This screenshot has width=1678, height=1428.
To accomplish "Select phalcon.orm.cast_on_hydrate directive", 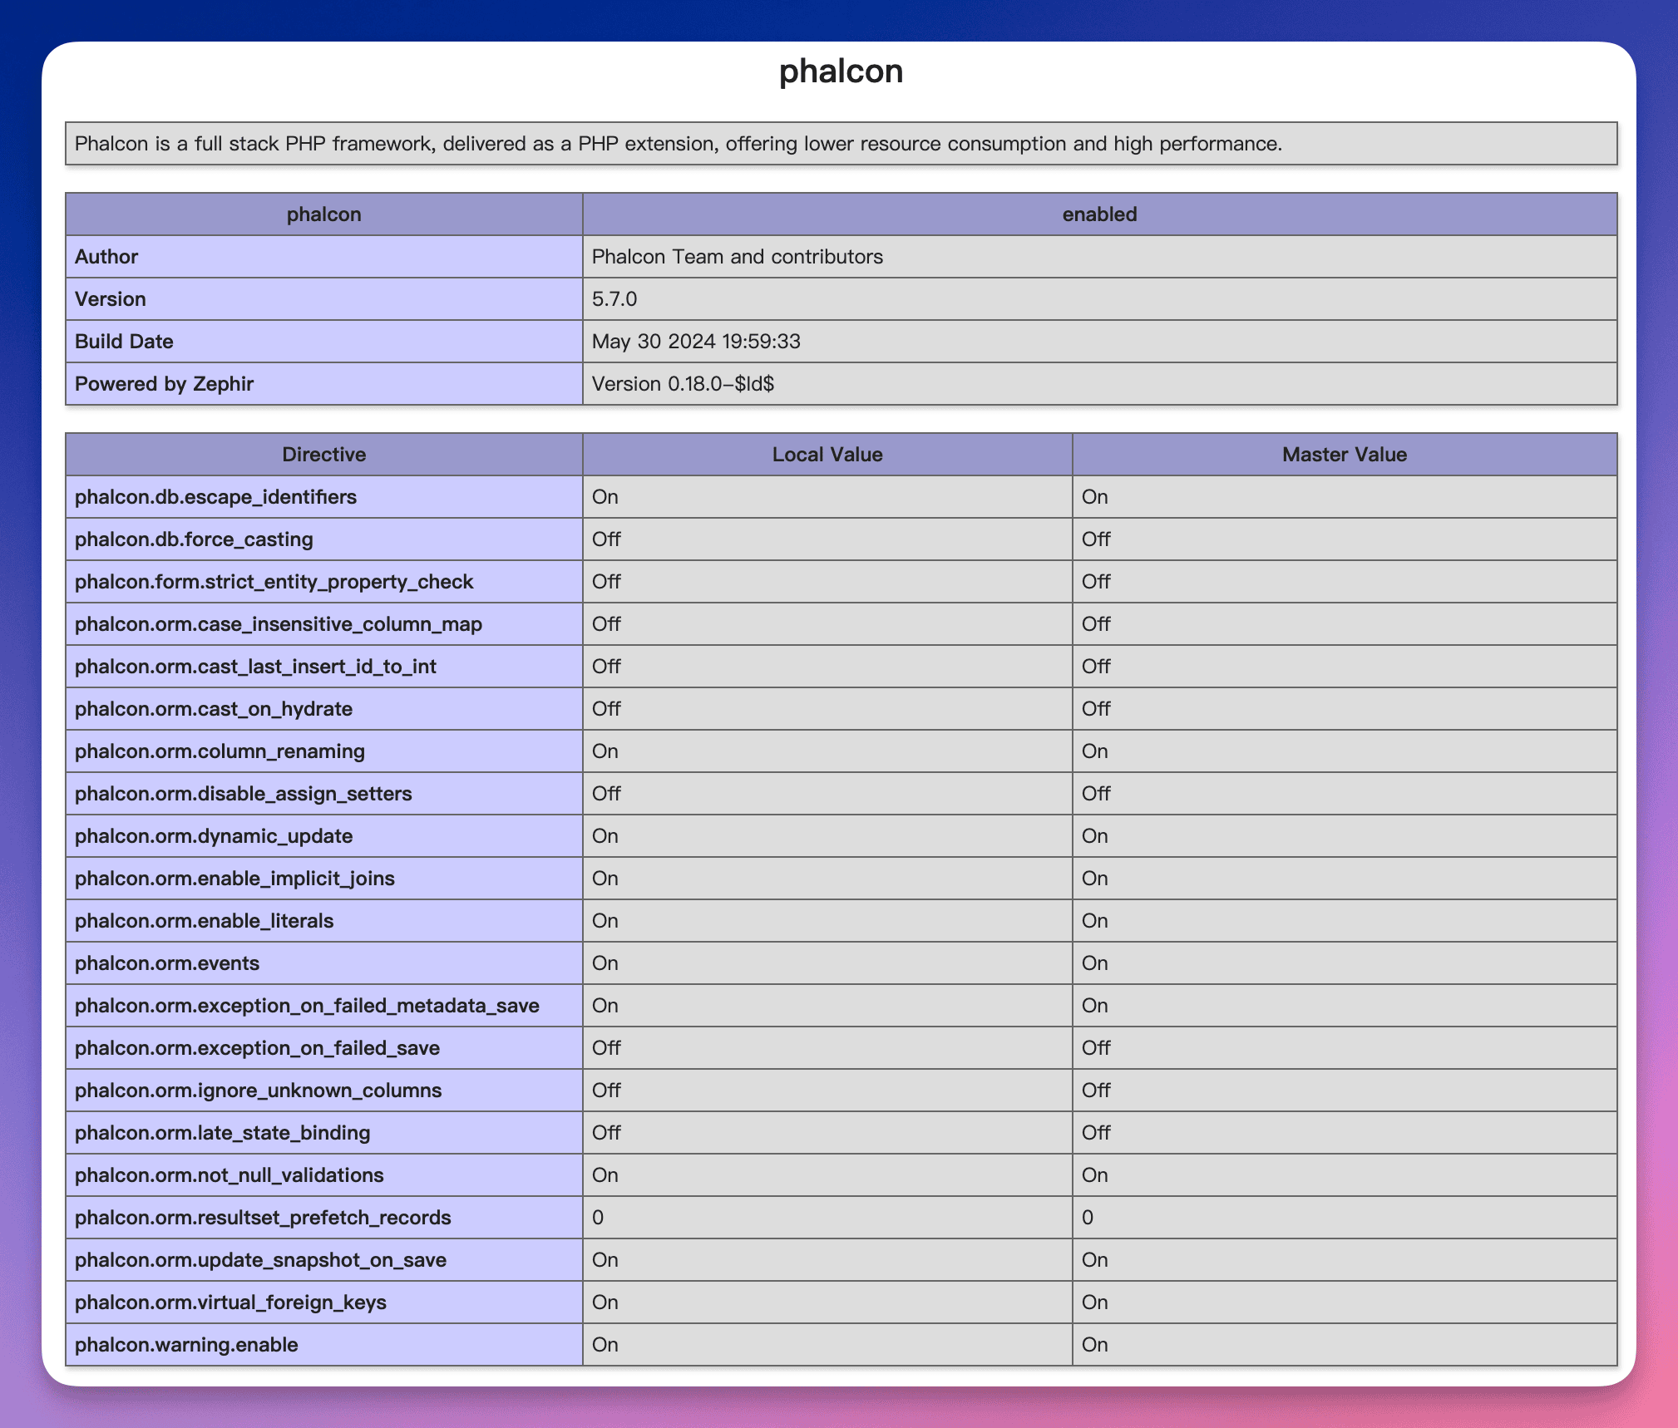I will [x=214, y=709].
